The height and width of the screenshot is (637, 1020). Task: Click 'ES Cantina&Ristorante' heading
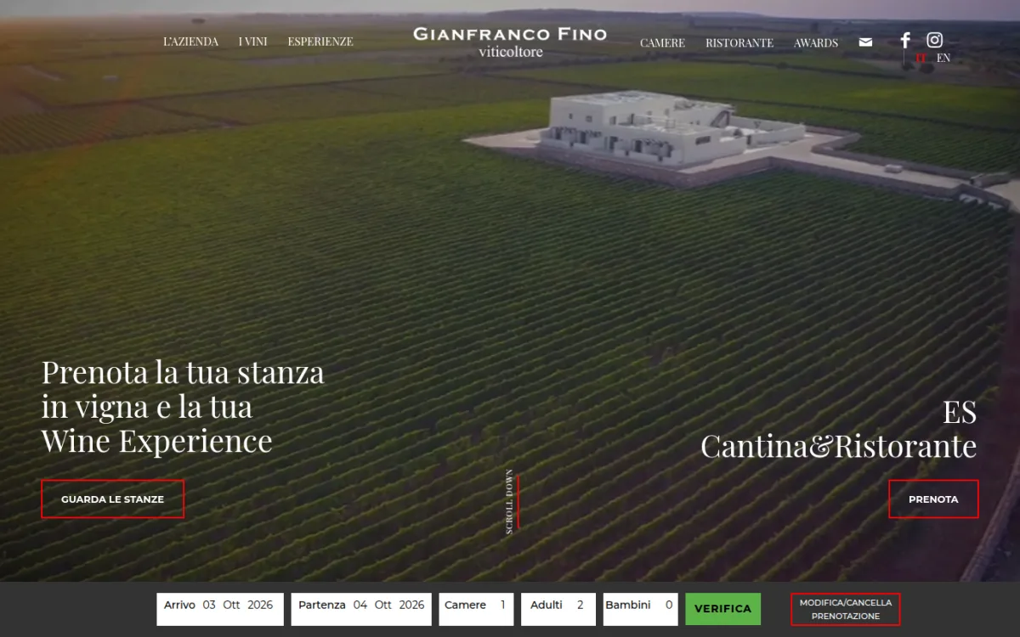coord(839,429)
